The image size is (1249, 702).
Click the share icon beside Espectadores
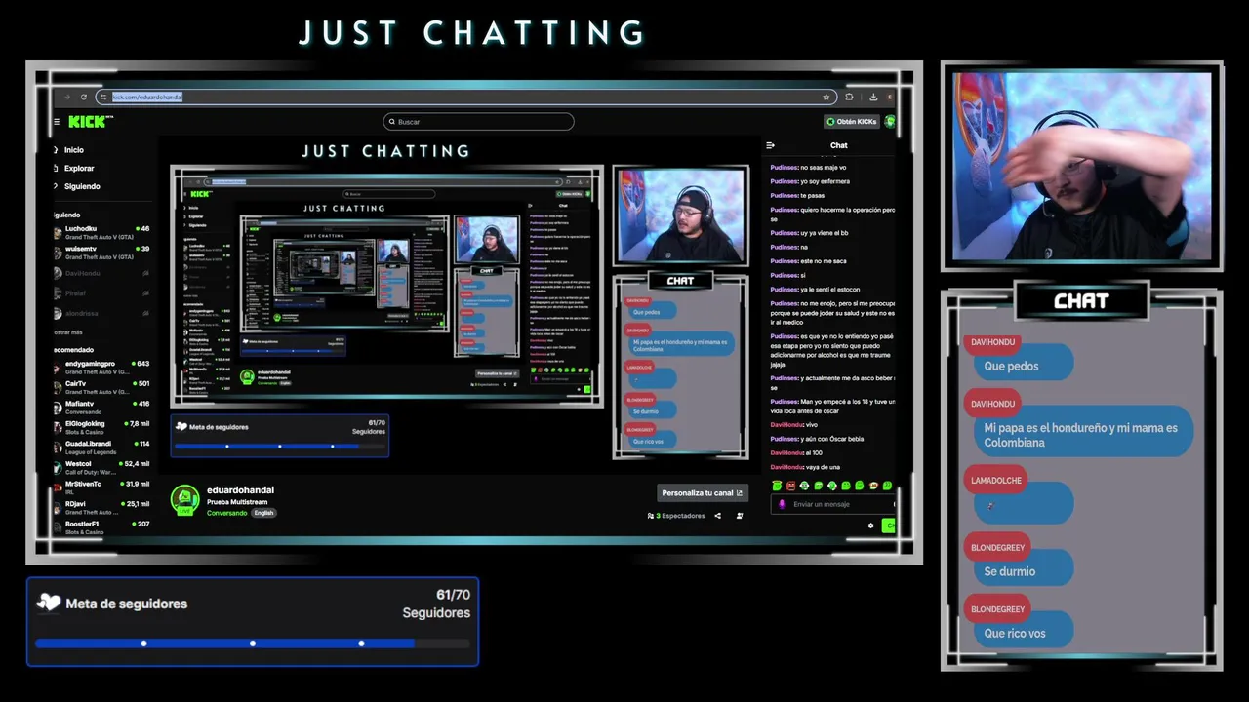[x=717, y=516]
